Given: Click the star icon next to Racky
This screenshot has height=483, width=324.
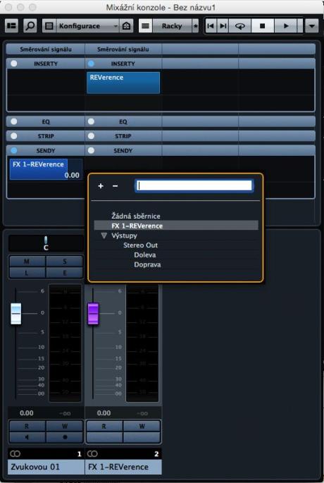Looking at the screenshot, I should coord(195,26).
